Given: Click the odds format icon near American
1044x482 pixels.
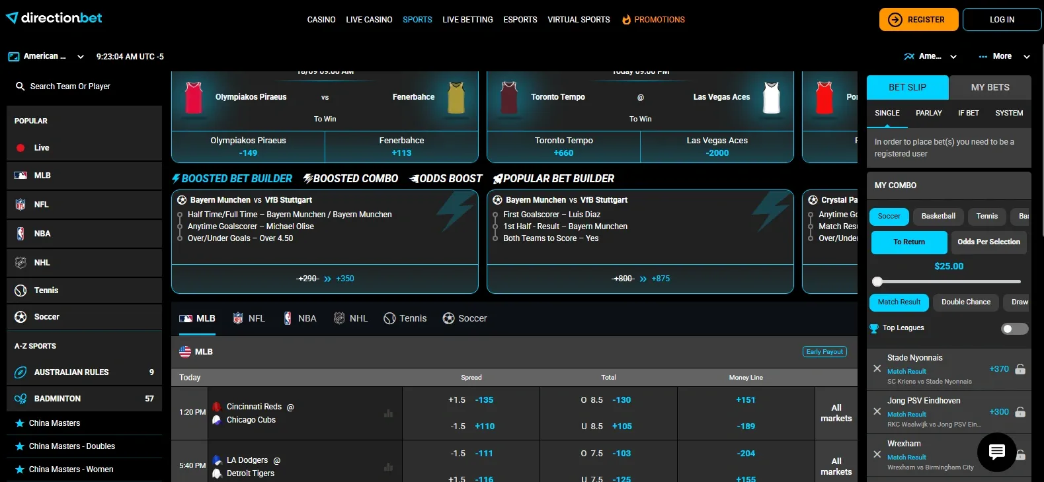Looking at the screenshot, I should [x=14, y=57].
